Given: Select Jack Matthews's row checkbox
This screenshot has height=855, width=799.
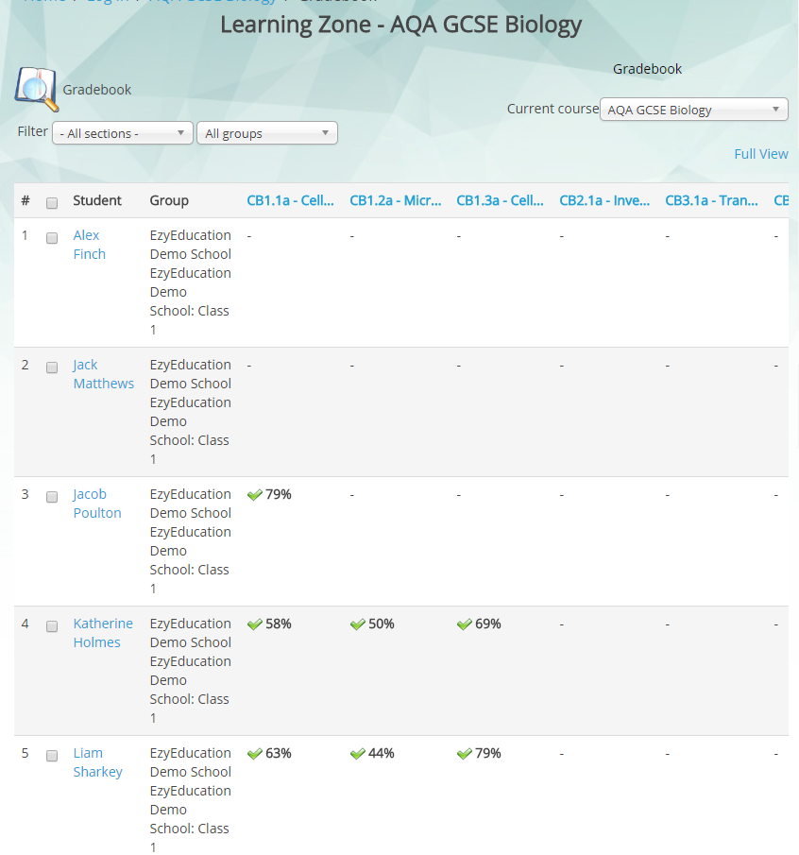Looking at the screenshot, I should click(x=52, y=367).
